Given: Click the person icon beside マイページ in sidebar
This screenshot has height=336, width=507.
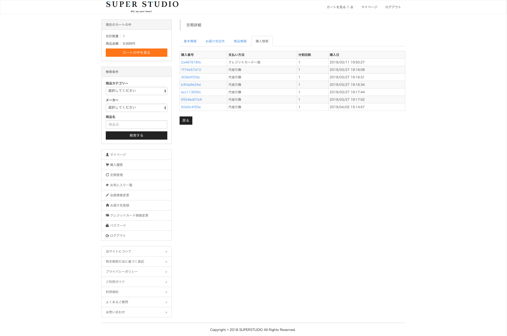Looking at the screenshot, I should click(x=107, y=155).
